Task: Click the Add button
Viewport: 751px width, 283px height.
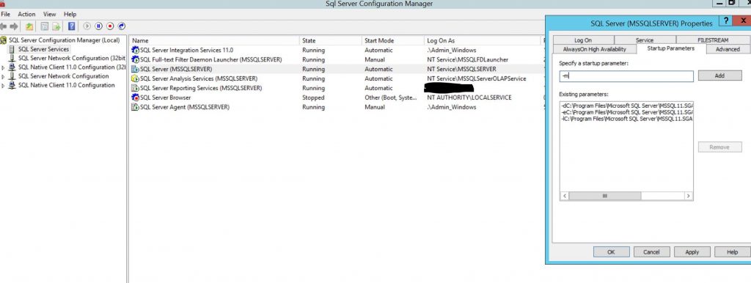Action: 719,76
